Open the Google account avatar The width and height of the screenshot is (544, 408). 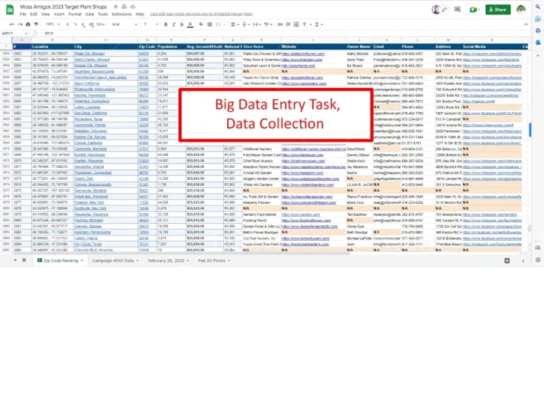point(521,9)
